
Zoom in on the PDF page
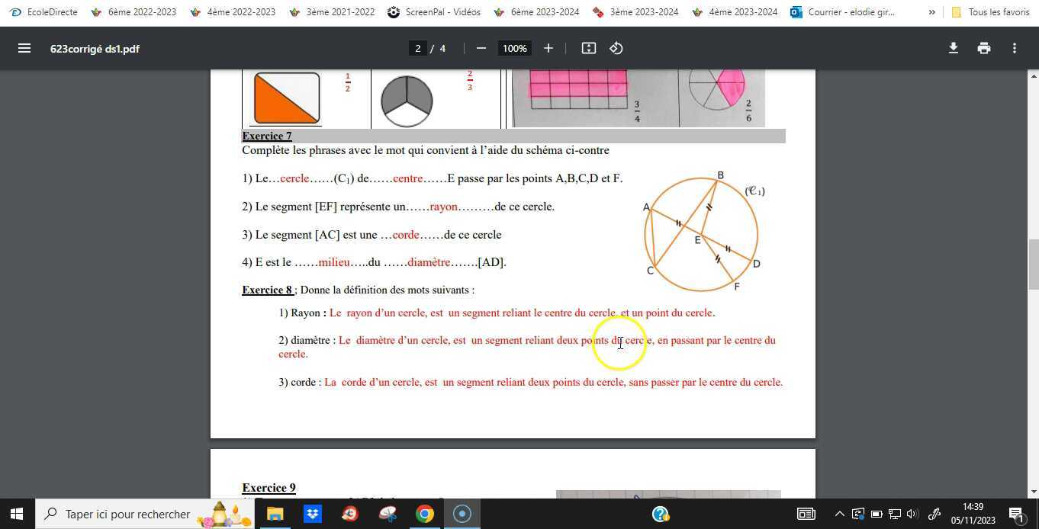[548, 48]
